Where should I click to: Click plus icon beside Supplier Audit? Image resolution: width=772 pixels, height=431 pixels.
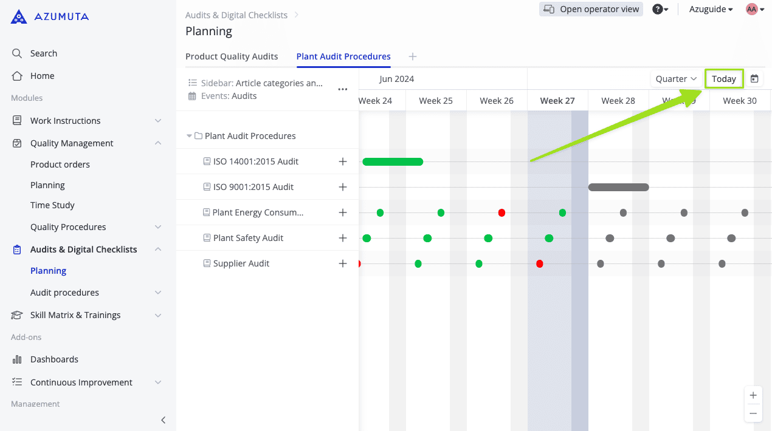(x=343, y=263)
